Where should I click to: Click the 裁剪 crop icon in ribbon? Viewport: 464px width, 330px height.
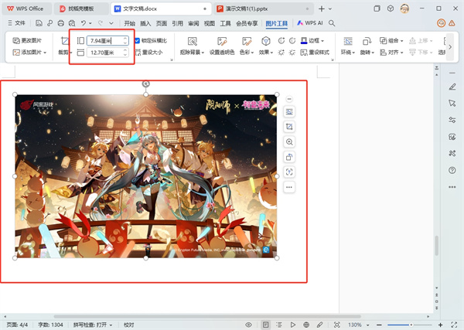pyautogui.click(x=64, y=41)
